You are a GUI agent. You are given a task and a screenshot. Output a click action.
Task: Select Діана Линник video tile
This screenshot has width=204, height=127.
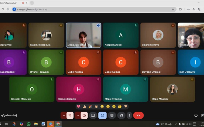tap(84, 35)
